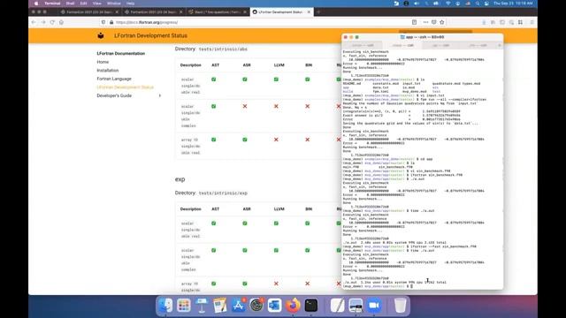
Task: Open a new Firefox tab with plus
Action: (318, 11)
